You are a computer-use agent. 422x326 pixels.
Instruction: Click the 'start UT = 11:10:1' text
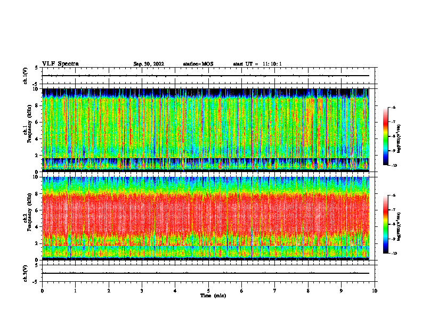pyautogui.click(x=257, y=64)
